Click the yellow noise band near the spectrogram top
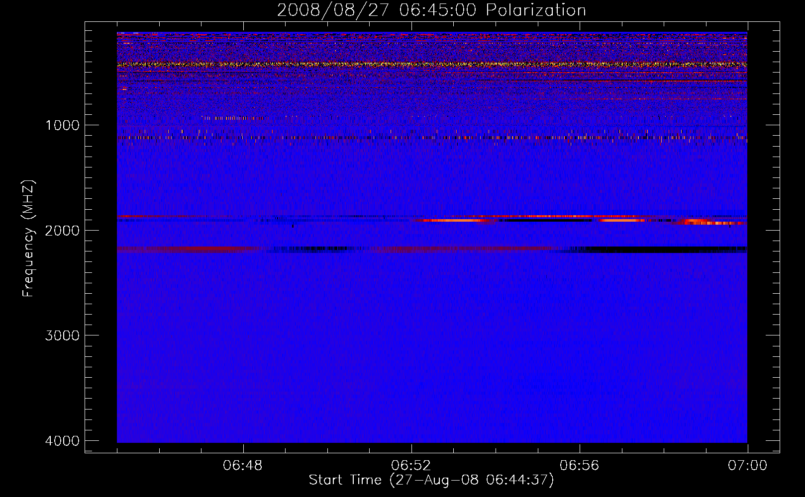This screenshot has width=805, height=497. (432, 64)
